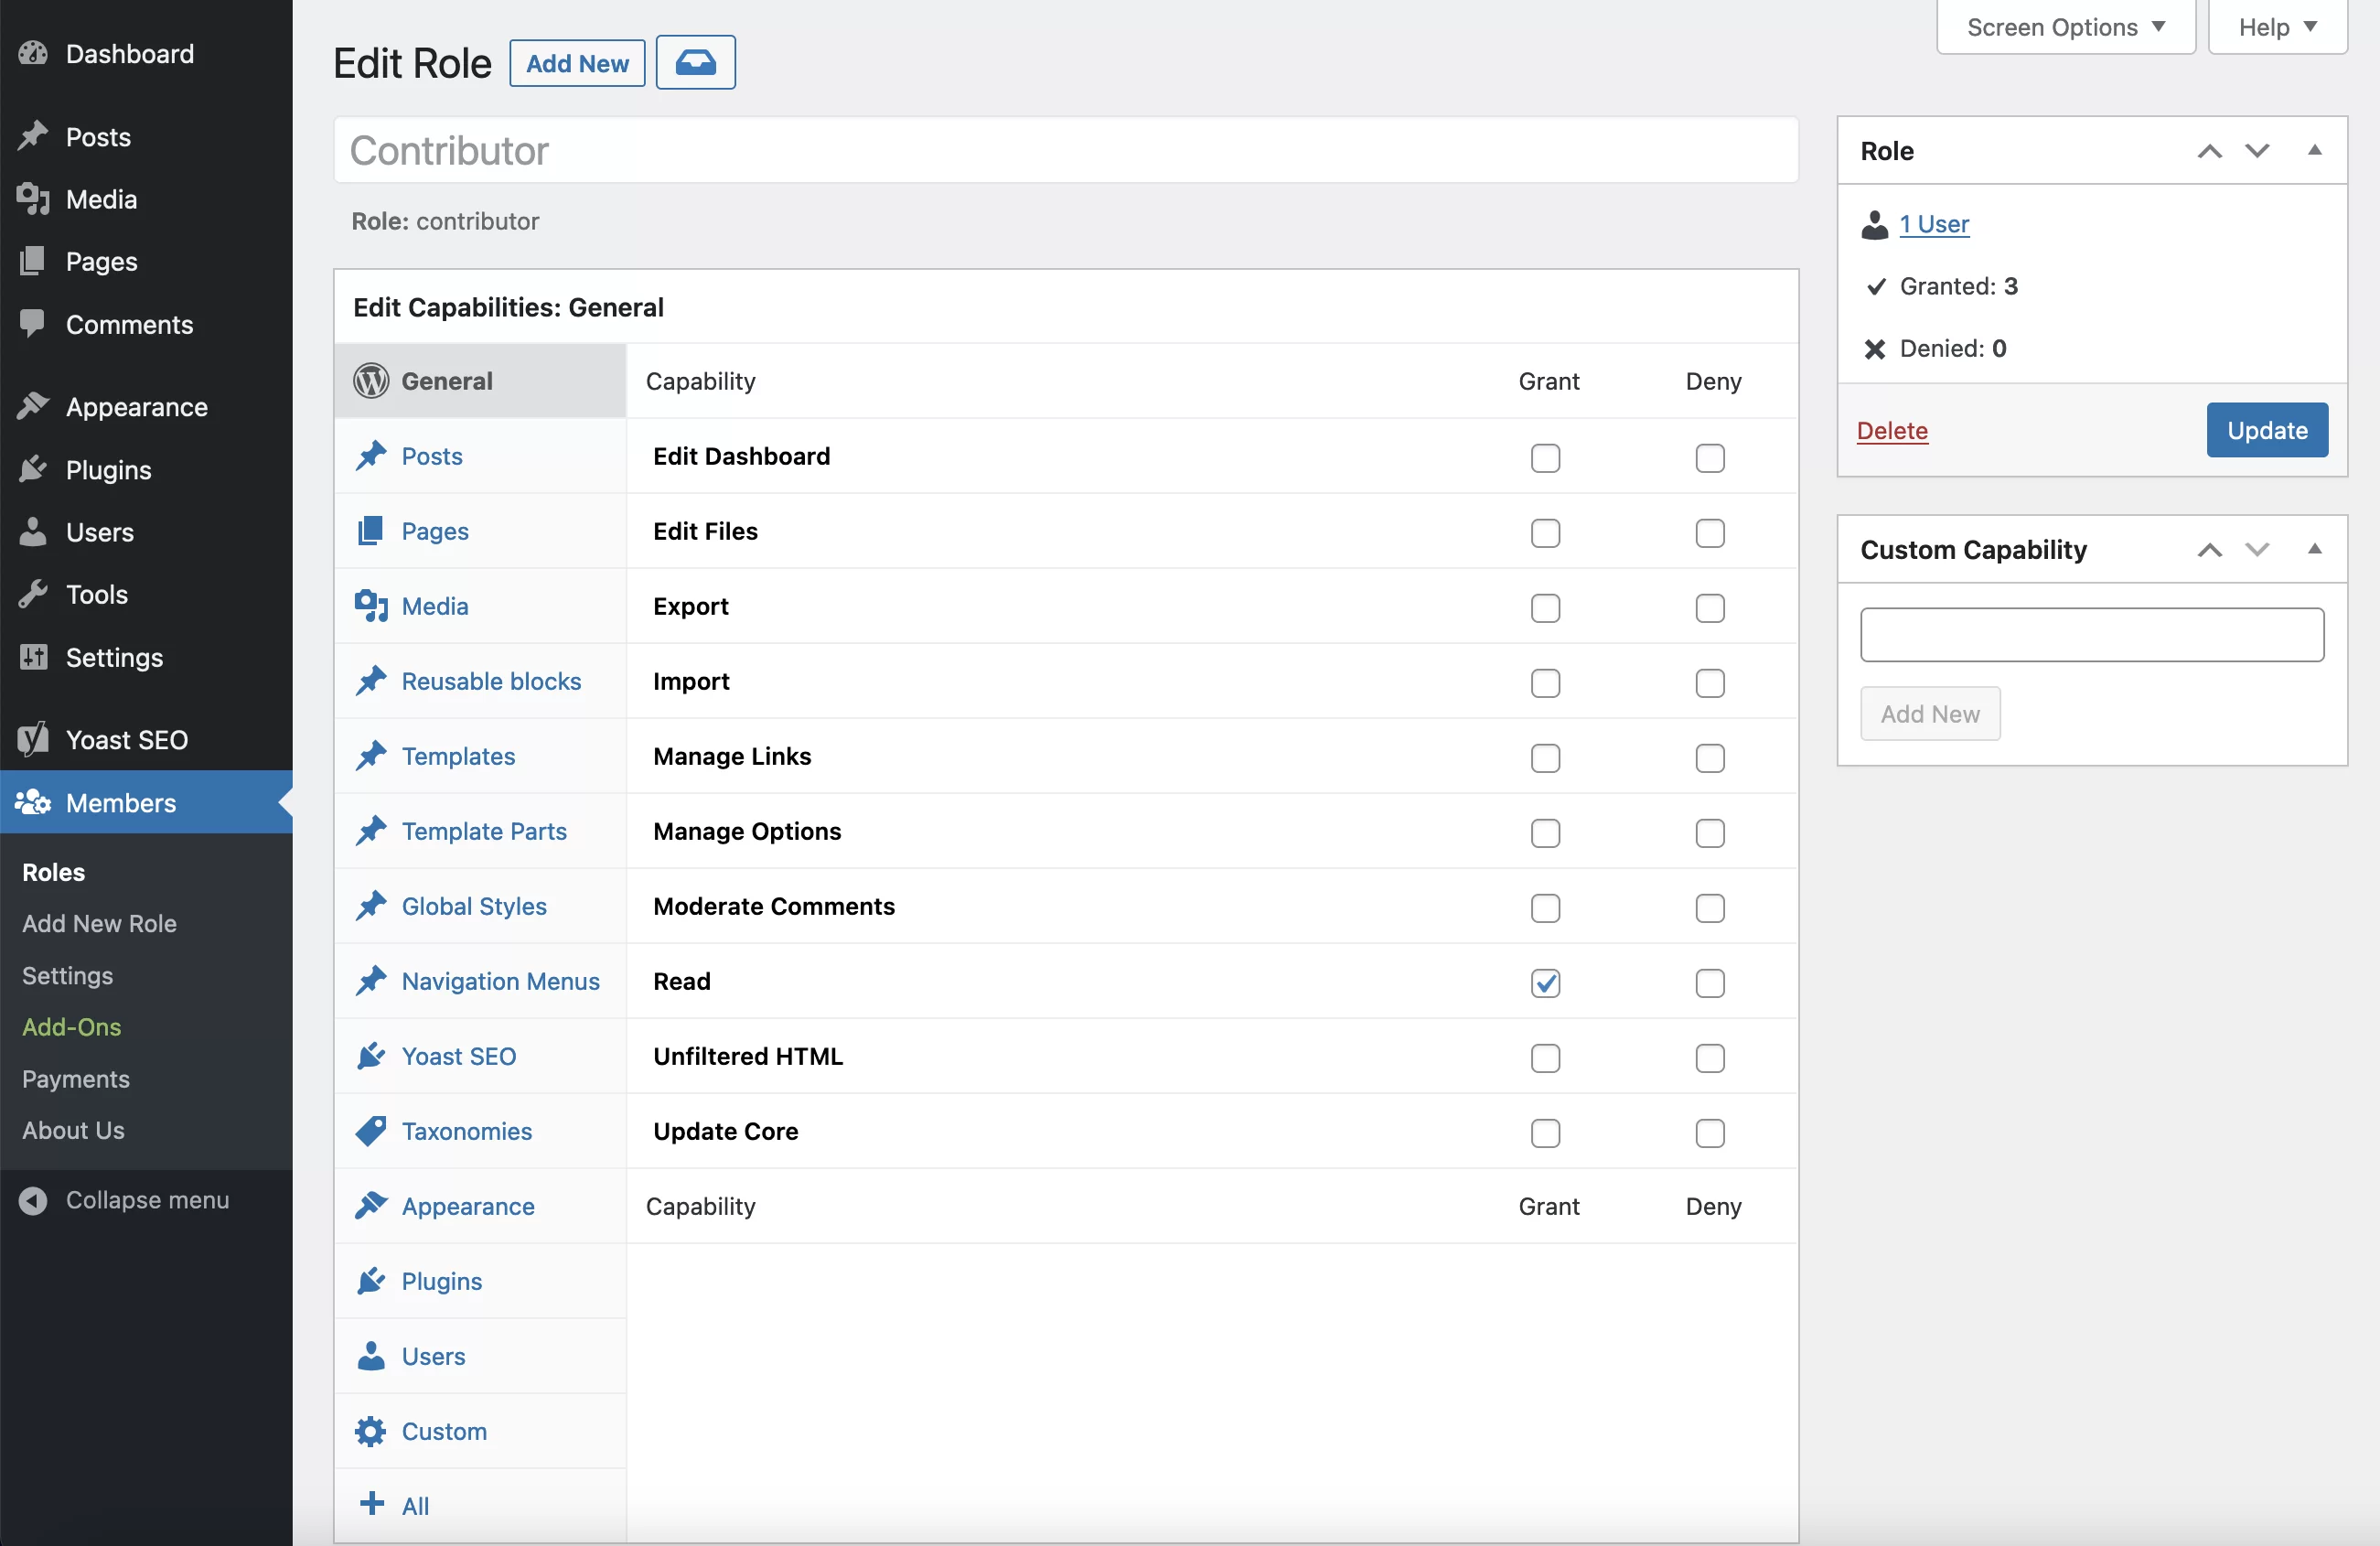Click the Pages icon in the capability tabs
Image resolution: width=2380 pixels, height=1546 pixels.
click(371, 531)
